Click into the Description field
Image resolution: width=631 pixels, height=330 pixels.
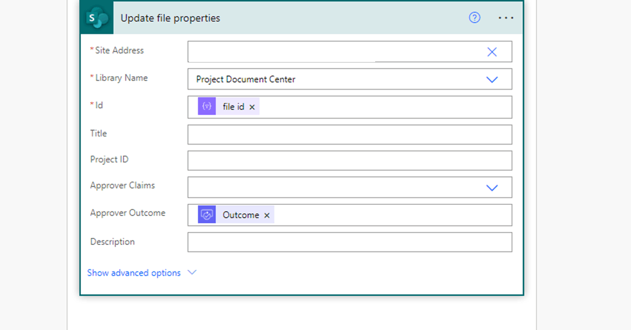point(350,242)
